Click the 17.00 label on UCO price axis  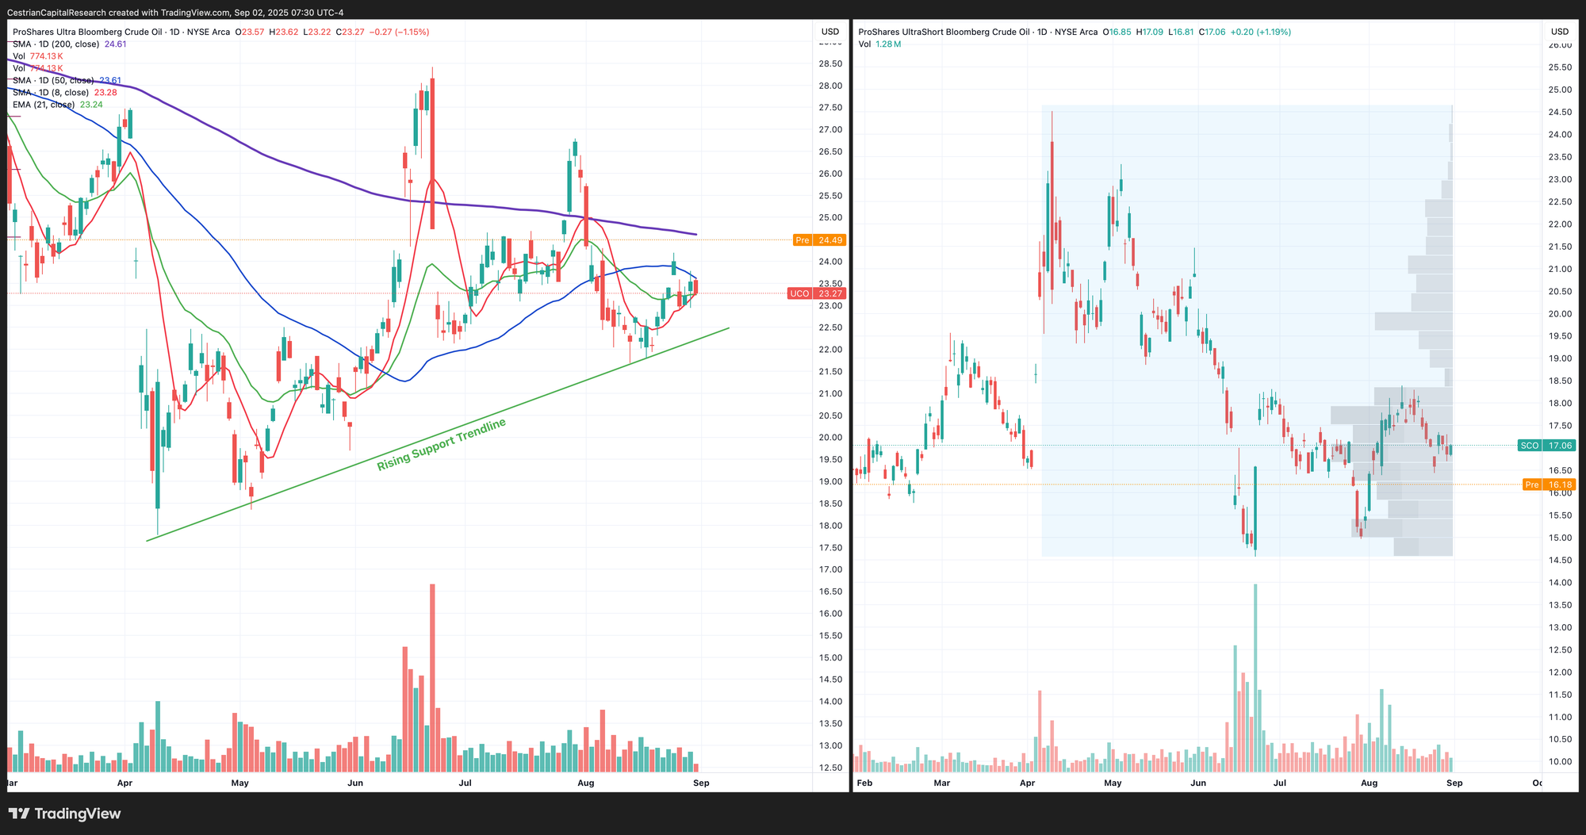pyautogui.click(x=829, y=570)
